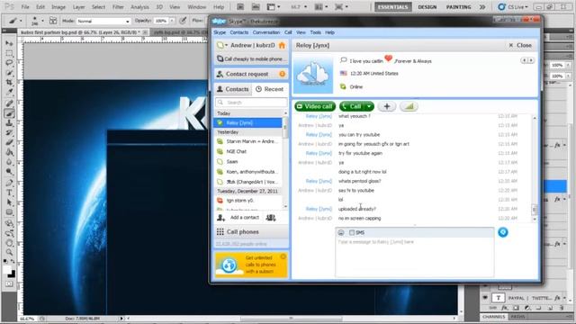This screenshot has width=576, height=324.
Task: Select the Horizontal Type tool
Action: (9, 193)
